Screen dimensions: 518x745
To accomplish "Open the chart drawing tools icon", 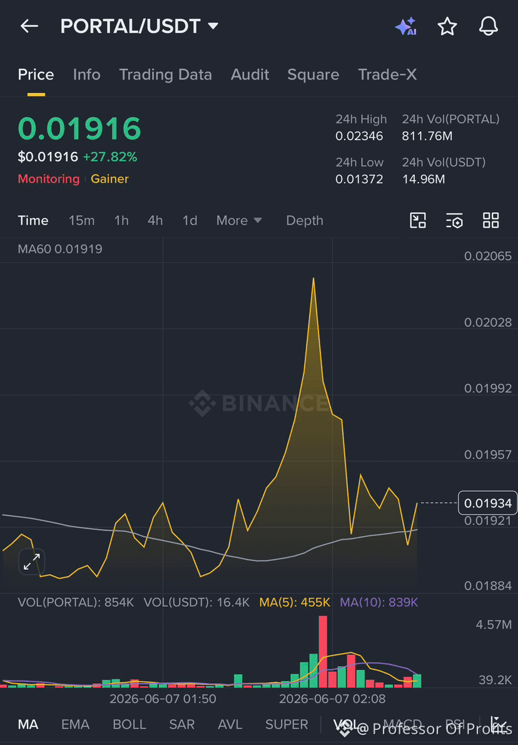I will pos(418,220).
